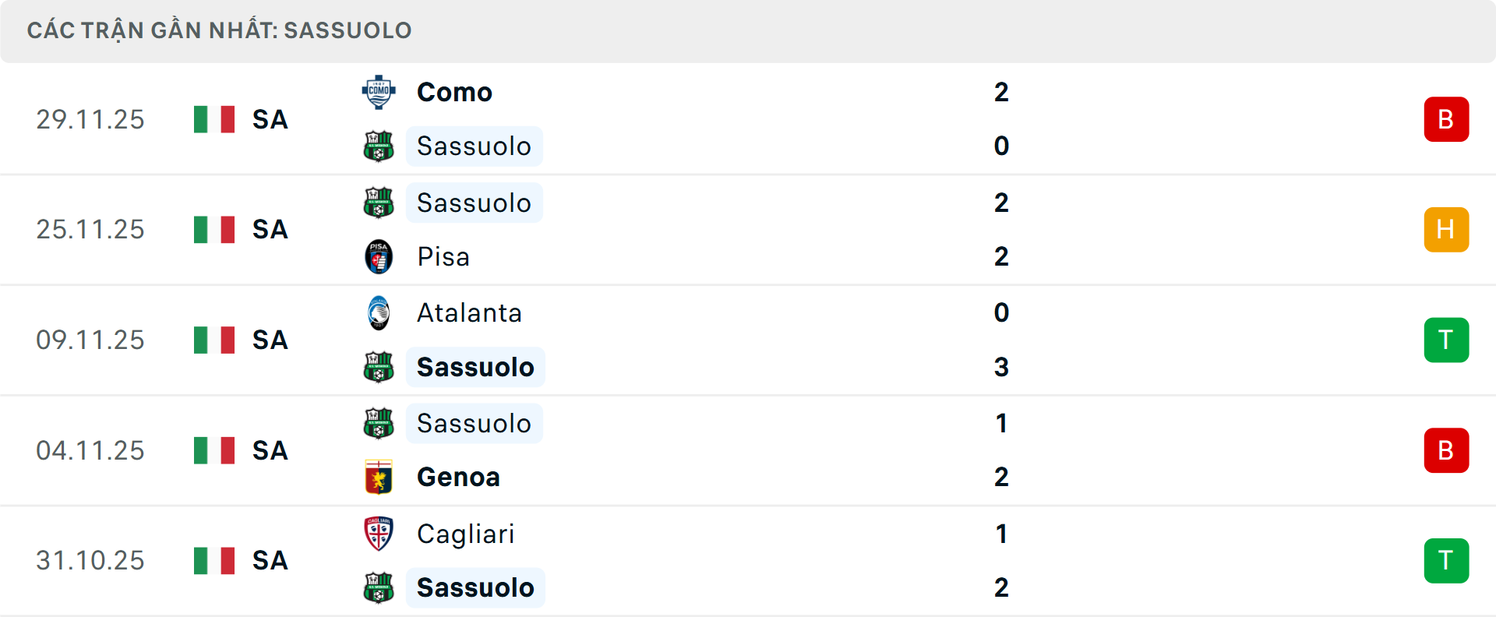
Task: Click the Atalanta team name
Action: [x=469, y=312]
